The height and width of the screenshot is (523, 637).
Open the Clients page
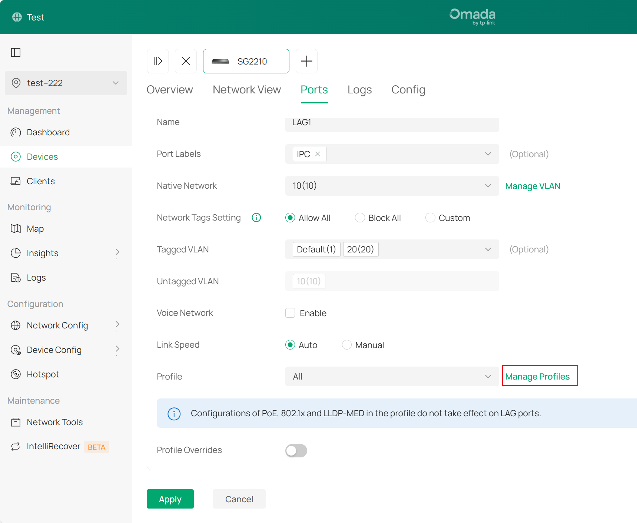(x=41, y=181)
